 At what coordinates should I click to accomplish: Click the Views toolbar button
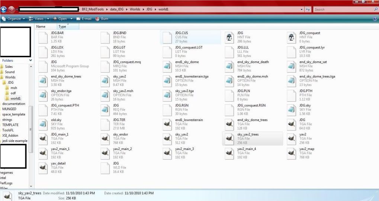pyautogui.click(x=37, y=19)
